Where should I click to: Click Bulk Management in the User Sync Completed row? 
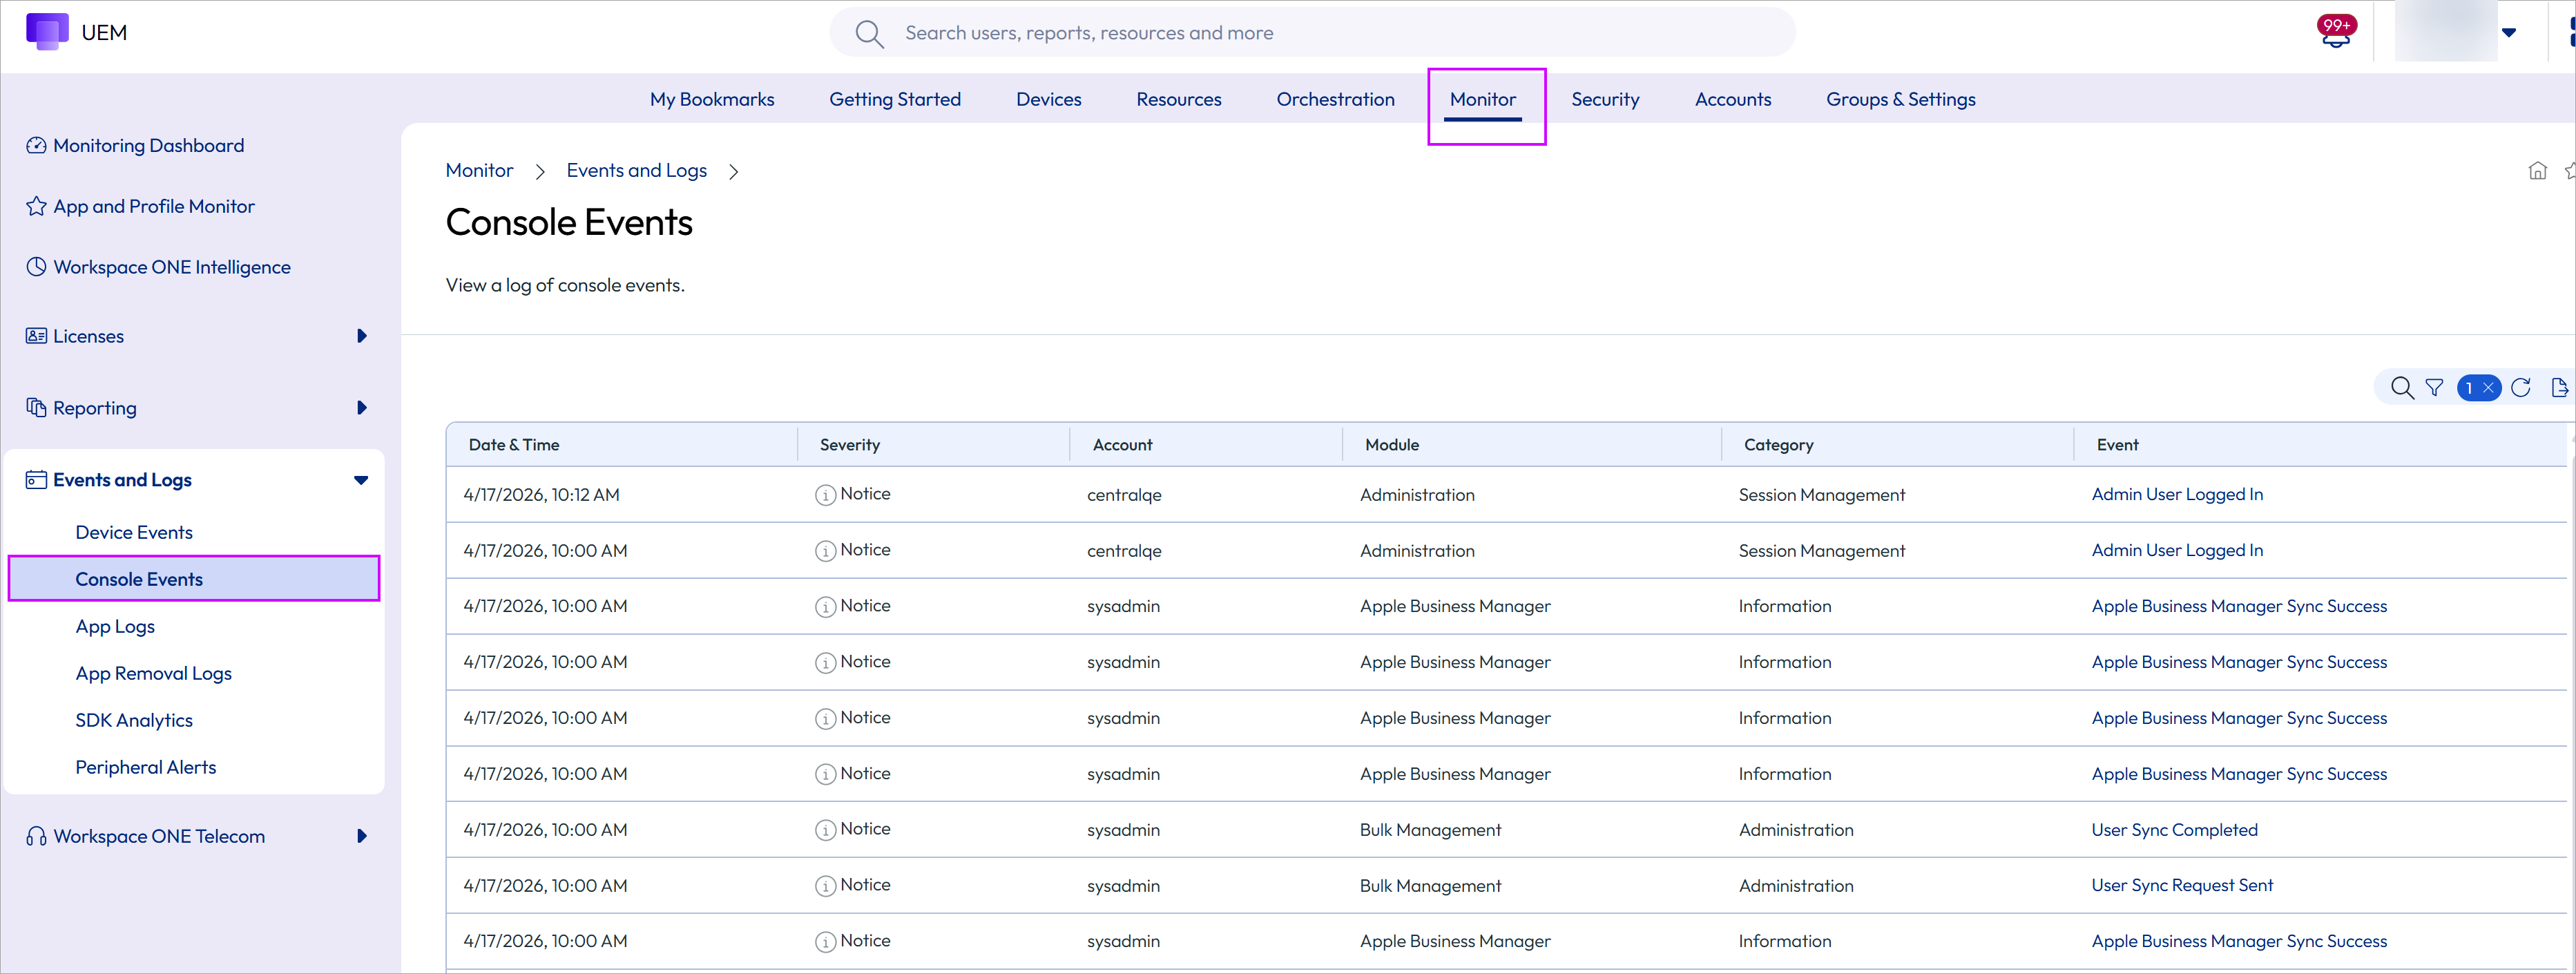click(1430, 830)
